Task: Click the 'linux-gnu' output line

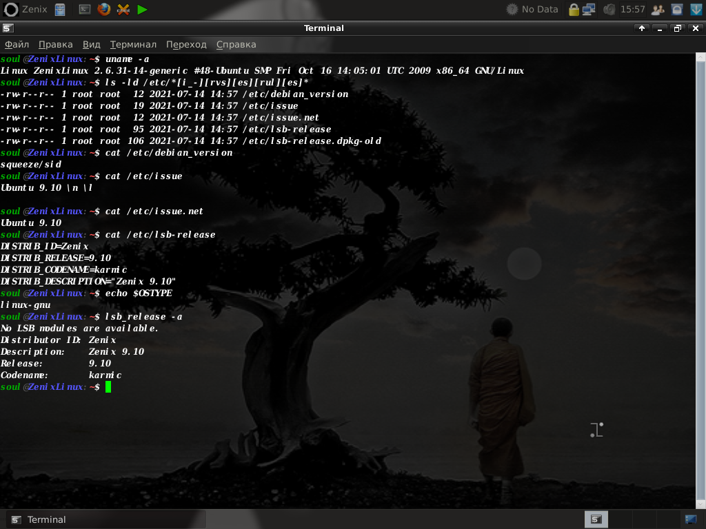Action: click(x=26, y=305)
